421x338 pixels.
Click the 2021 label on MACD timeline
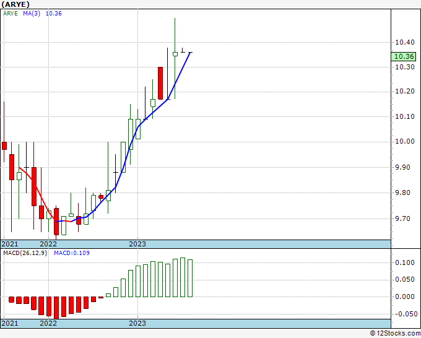click(x=10, y=323)
